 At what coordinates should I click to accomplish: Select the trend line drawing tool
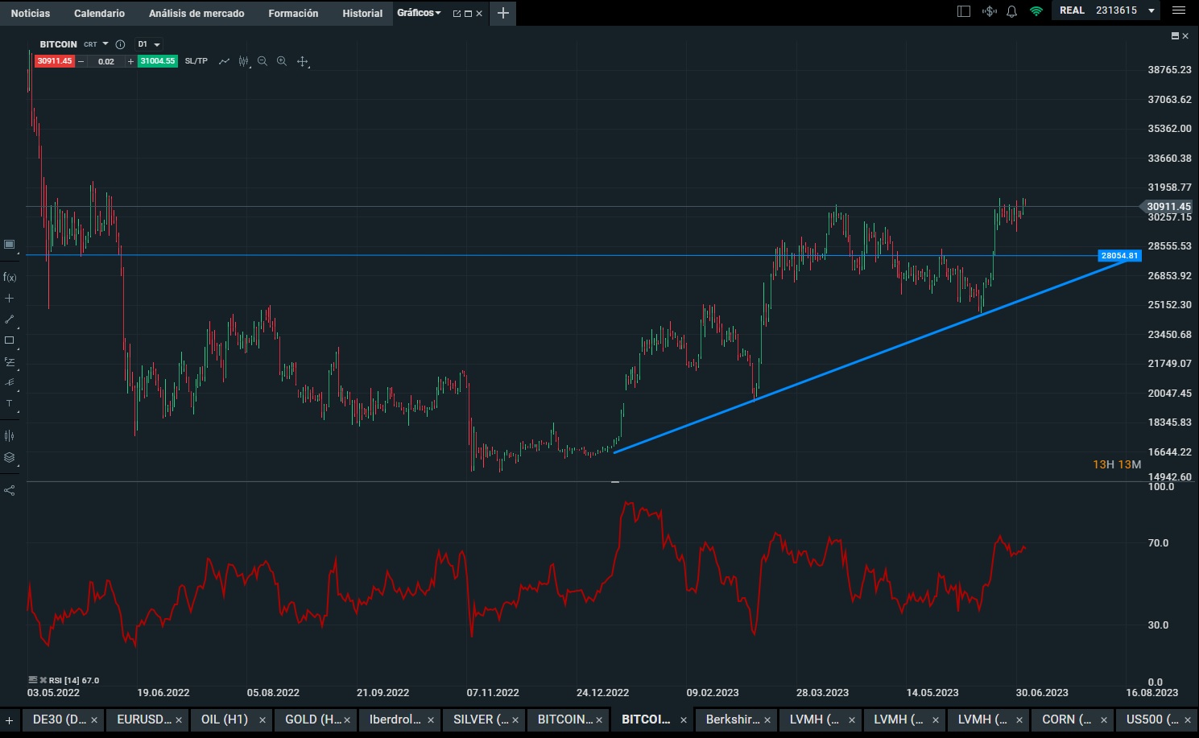(10, 320)
